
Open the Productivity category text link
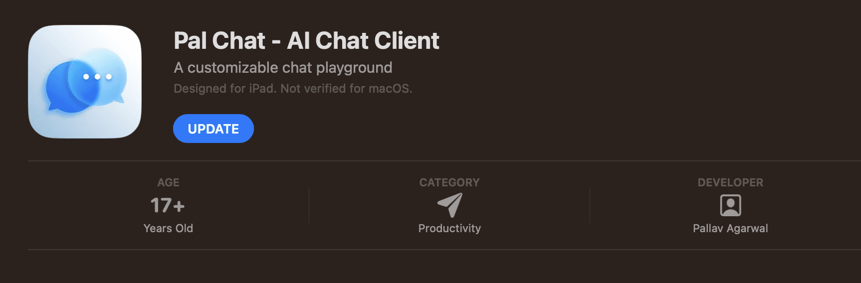tap(449, 228)
